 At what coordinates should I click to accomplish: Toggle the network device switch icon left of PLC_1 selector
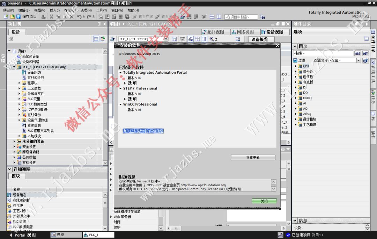coord(112,39)
